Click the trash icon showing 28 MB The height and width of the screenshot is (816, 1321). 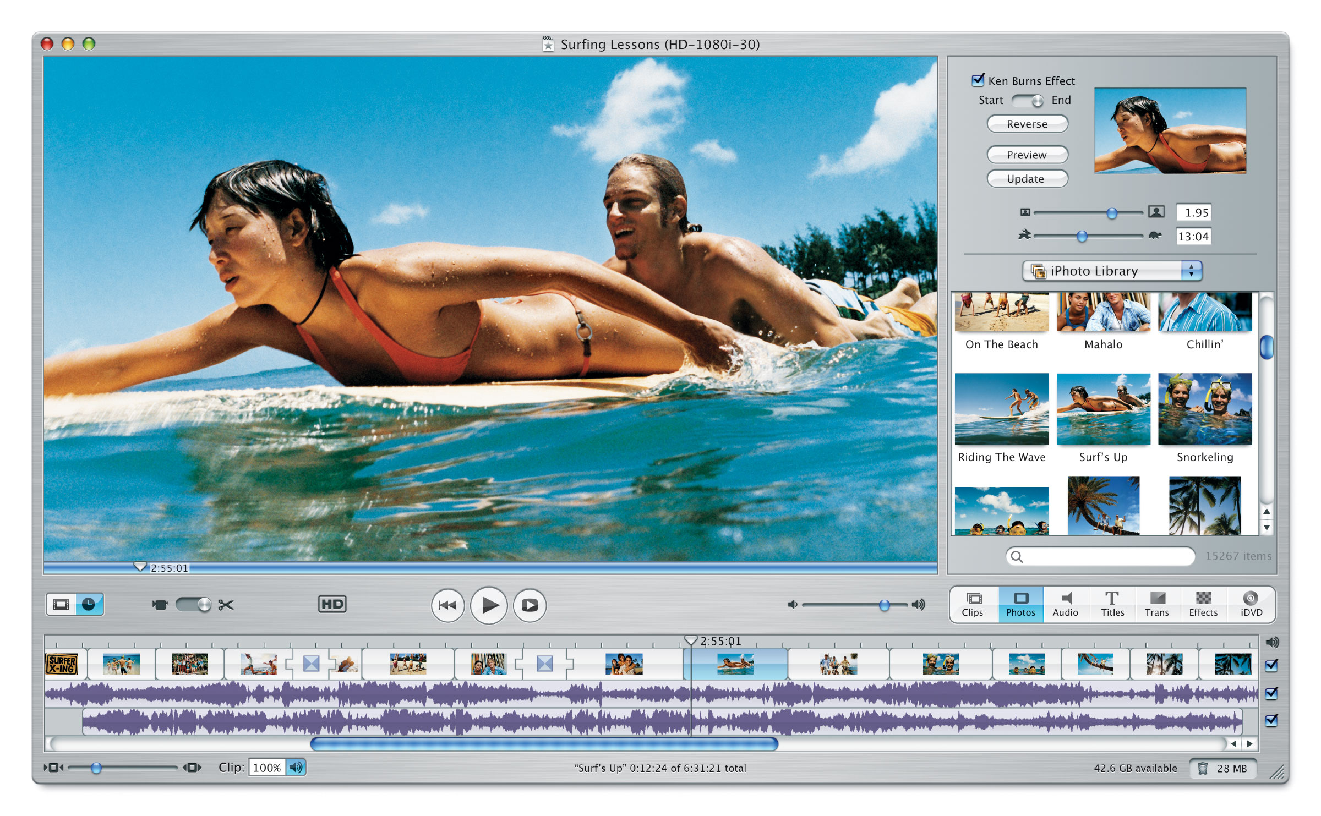coord(1203,768)
